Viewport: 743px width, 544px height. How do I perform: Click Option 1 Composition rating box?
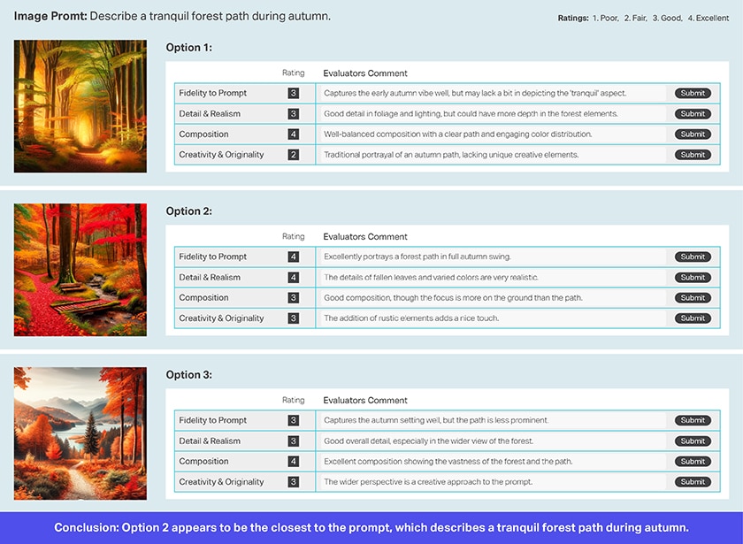[293, 134]
